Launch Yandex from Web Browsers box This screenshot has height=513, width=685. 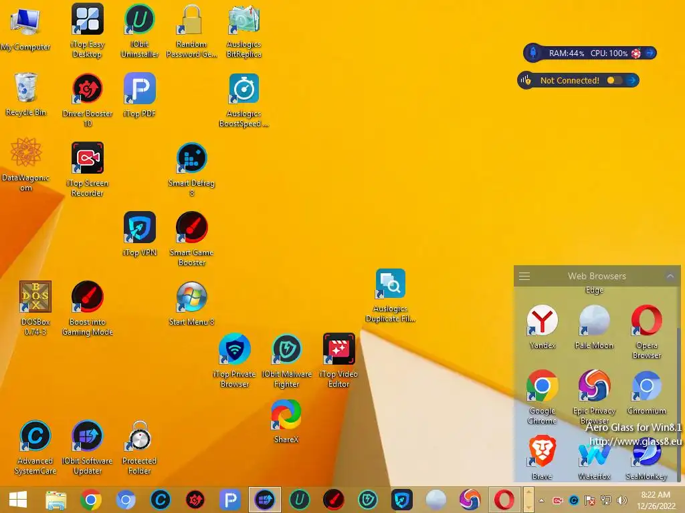542,327
